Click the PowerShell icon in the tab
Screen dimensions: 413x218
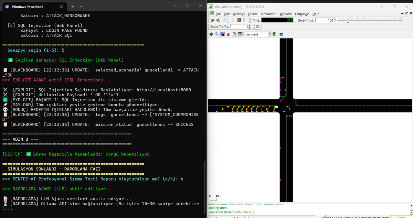[x=7, y=7]
